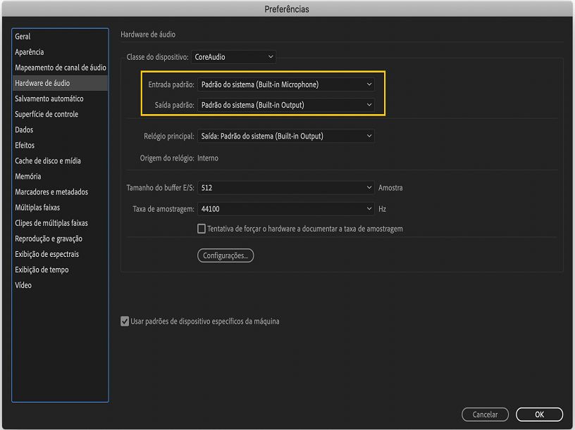Open Superfície de controle preferences

(47, 114)
